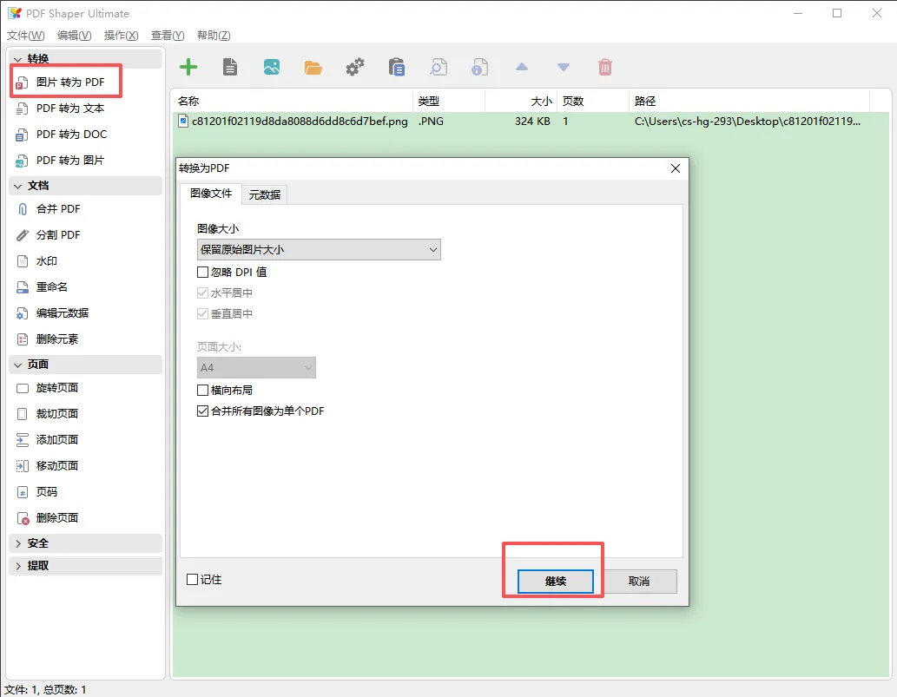Toggle the 忽略 DPI 值 checkbox

pos(202,273)
